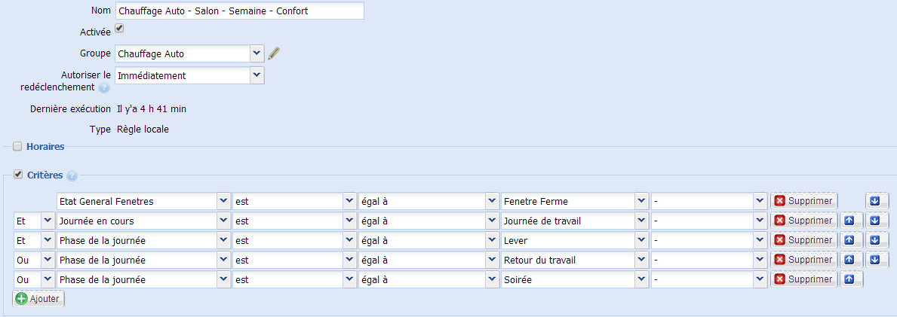Click help icon beside Critères heading
The image size is (897, 317).
pyautogui.click(x=72, y=176)
